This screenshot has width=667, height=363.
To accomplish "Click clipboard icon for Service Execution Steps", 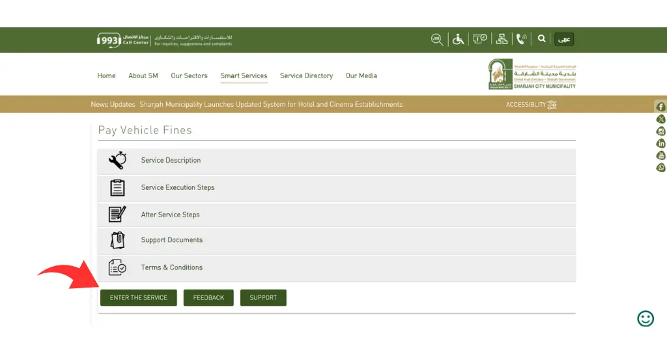I will pyautogui.click(x=117, y=187).
